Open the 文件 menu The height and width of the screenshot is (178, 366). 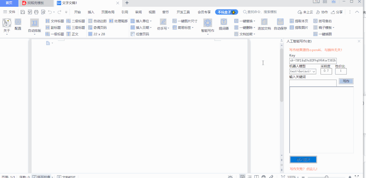click(x=9, y=12)
